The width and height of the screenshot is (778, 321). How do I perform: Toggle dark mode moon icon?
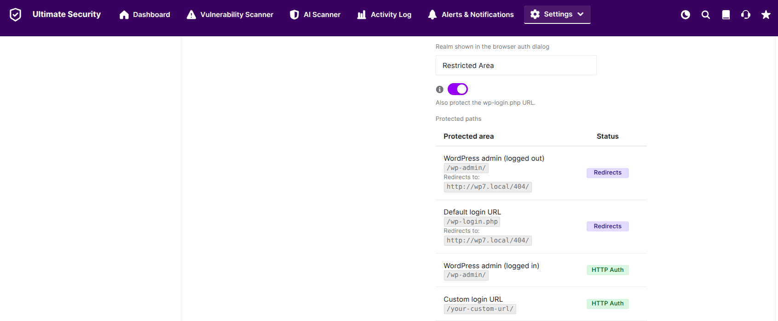(686, 15)
